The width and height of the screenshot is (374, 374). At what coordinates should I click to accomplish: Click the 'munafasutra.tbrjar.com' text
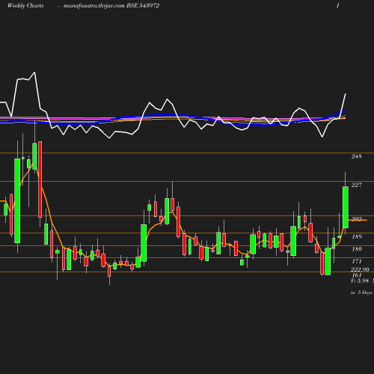94,6
